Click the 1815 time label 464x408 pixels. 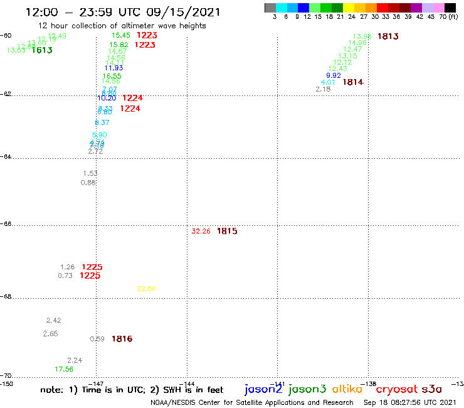tap(227, 231)
